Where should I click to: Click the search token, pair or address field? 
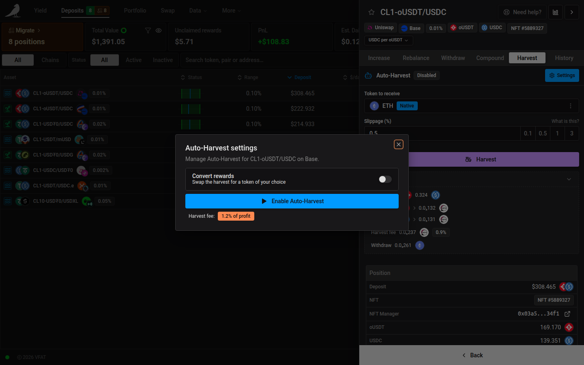click(x=270, y=60)
